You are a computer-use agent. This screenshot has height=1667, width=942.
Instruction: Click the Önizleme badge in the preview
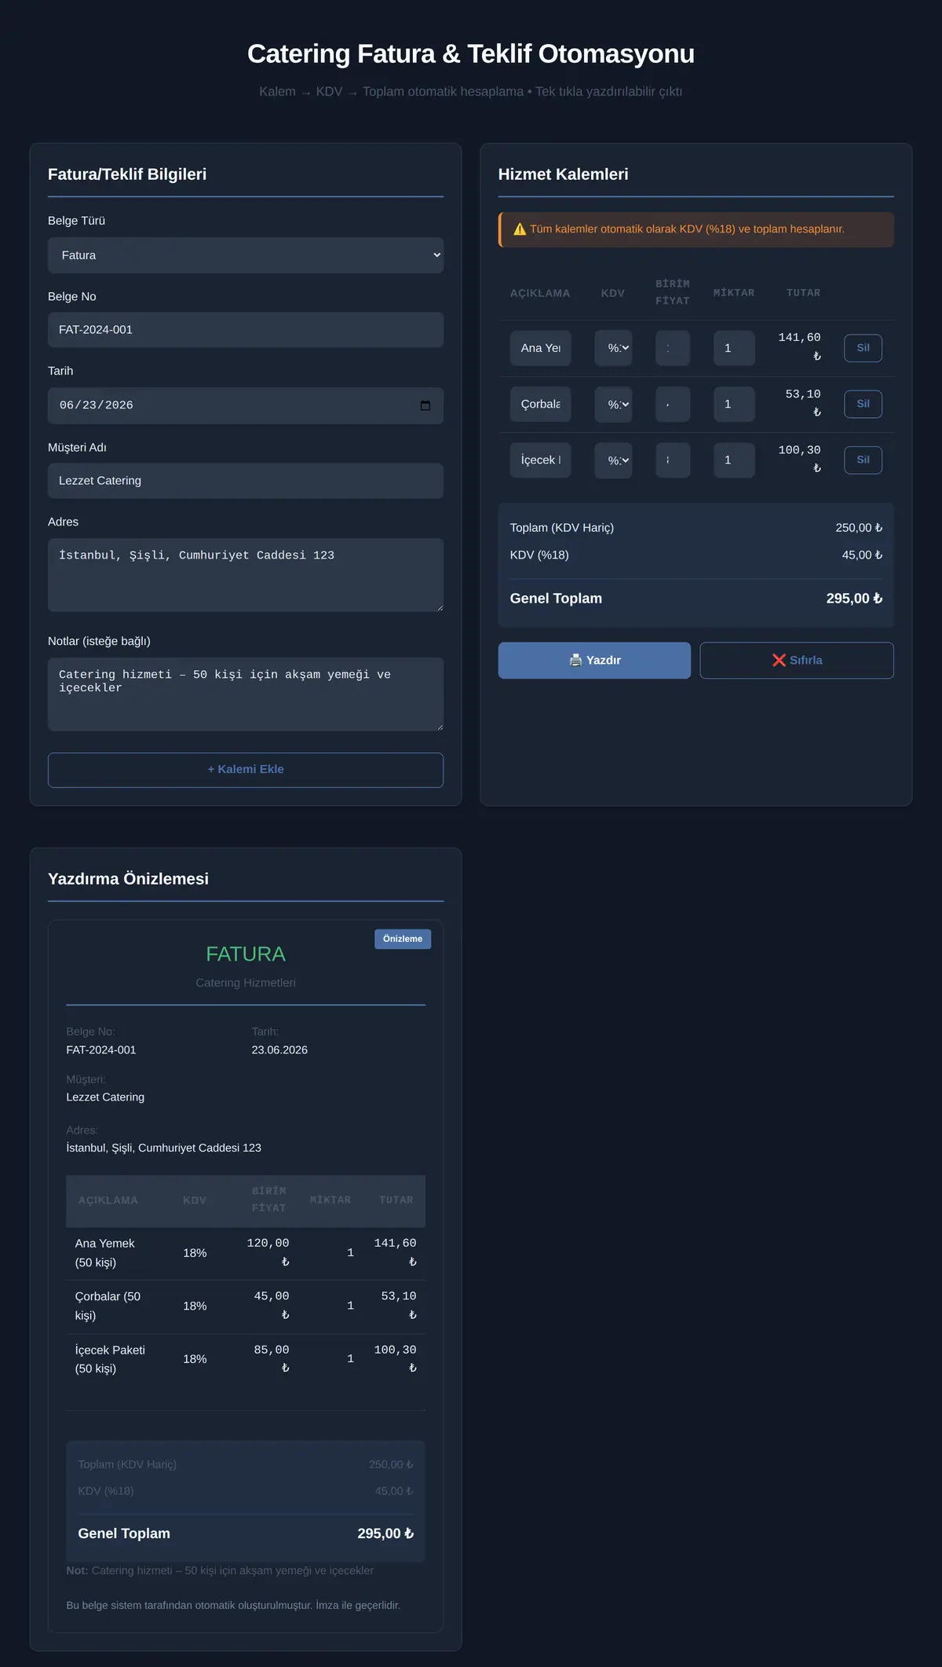[x=403, y=939]
